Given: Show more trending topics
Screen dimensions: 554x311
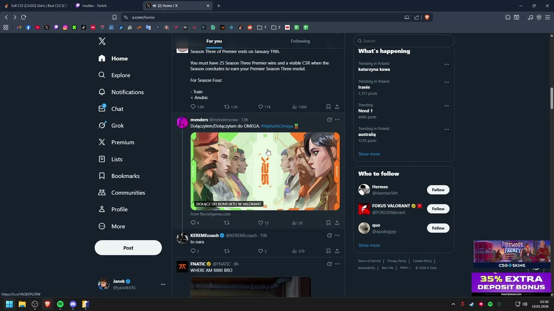Looking at the screenshot, I should tap(369, 154).
